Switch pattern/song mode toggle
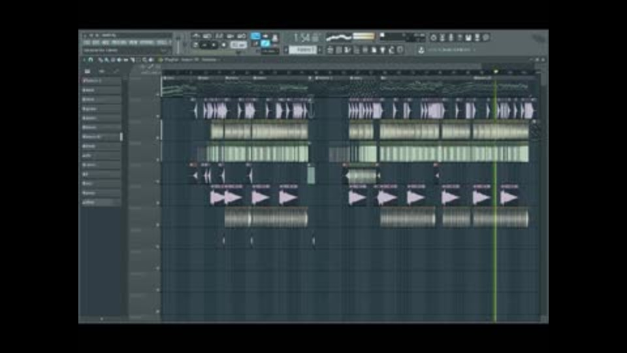 195,45
